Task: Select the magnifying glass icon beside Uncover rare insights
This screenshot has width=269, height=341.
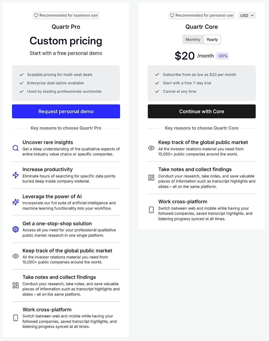Action: [x=15, y=148]
